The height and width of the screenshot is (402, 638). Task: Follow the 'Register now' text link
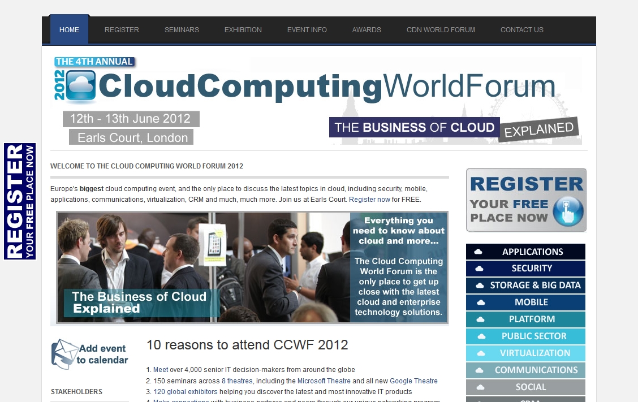click(369, 200)
